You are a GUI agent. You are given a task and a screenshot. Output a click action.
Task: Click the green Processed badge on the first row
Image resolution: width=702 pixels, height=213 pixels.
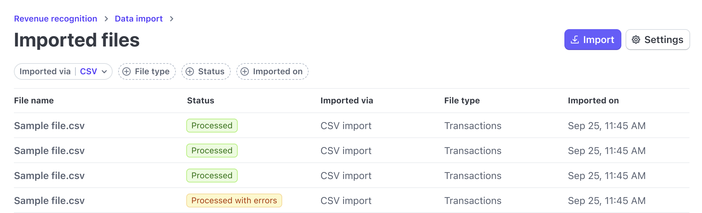point(212,126)
